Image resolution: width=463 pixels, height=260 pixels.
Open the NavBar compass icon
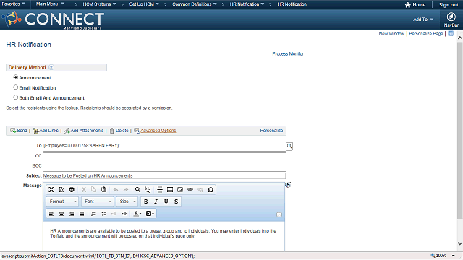click(451, 17)
